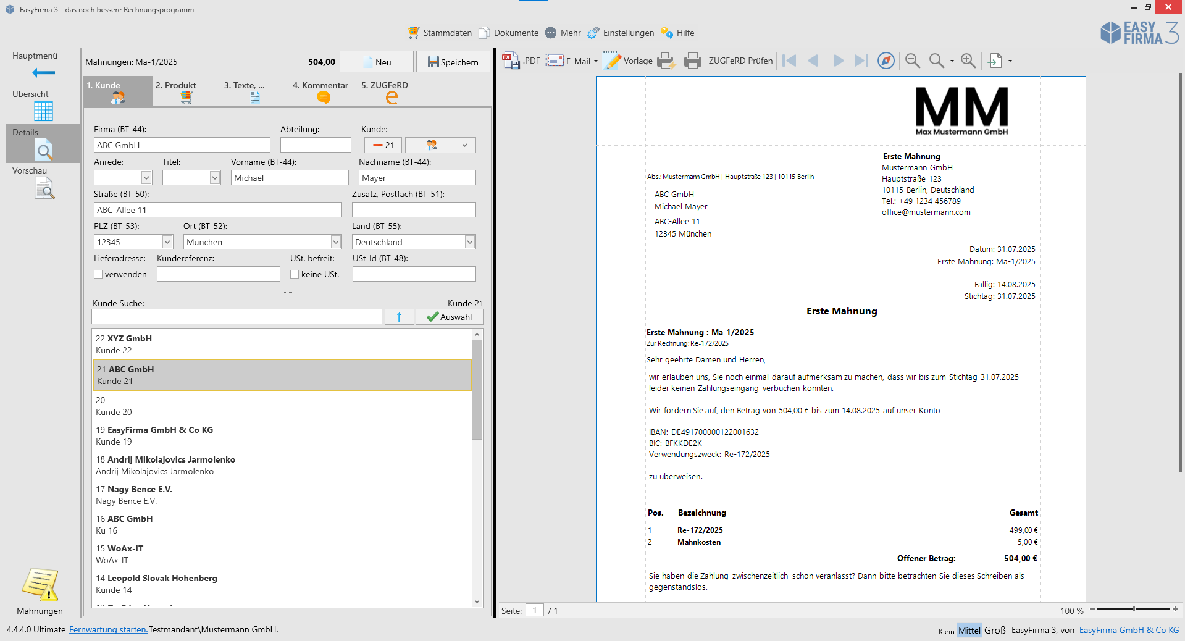Click the Speichern button
This screenshot has height=641, width=1185.
coord(453,62)
